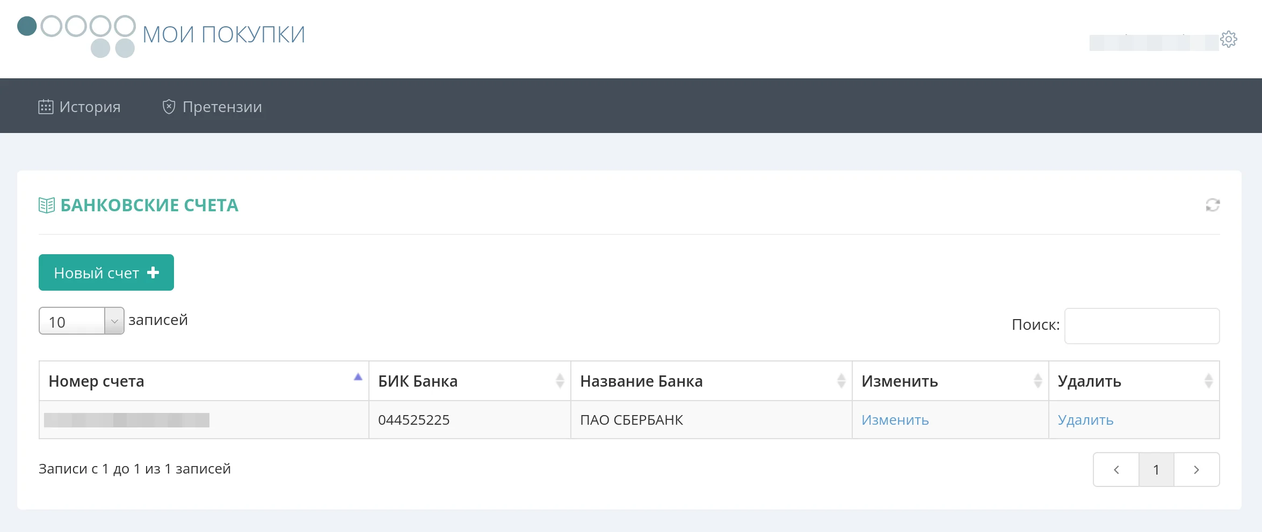Sort by БИК Банка column
This screenshot has width=1262, height=532.
tap(560, 381)
